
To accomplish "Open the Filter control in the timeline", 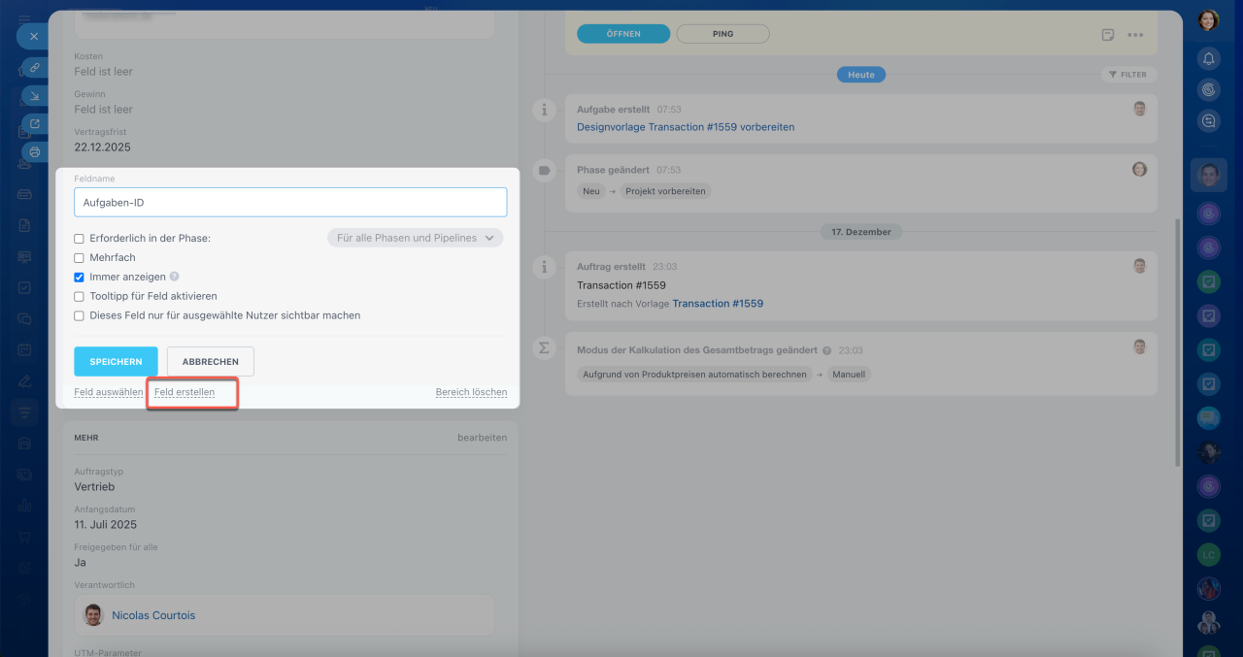I will pyautogui.click(x=1128, y=74).
